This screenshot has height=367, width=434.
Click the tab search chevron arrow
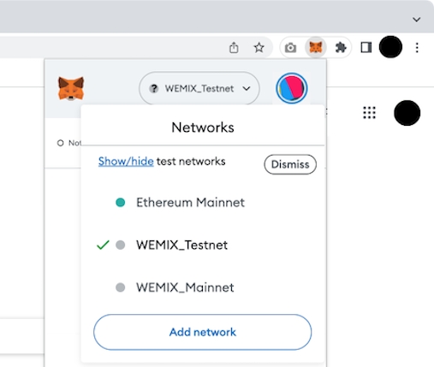click(x=417, y=20)
